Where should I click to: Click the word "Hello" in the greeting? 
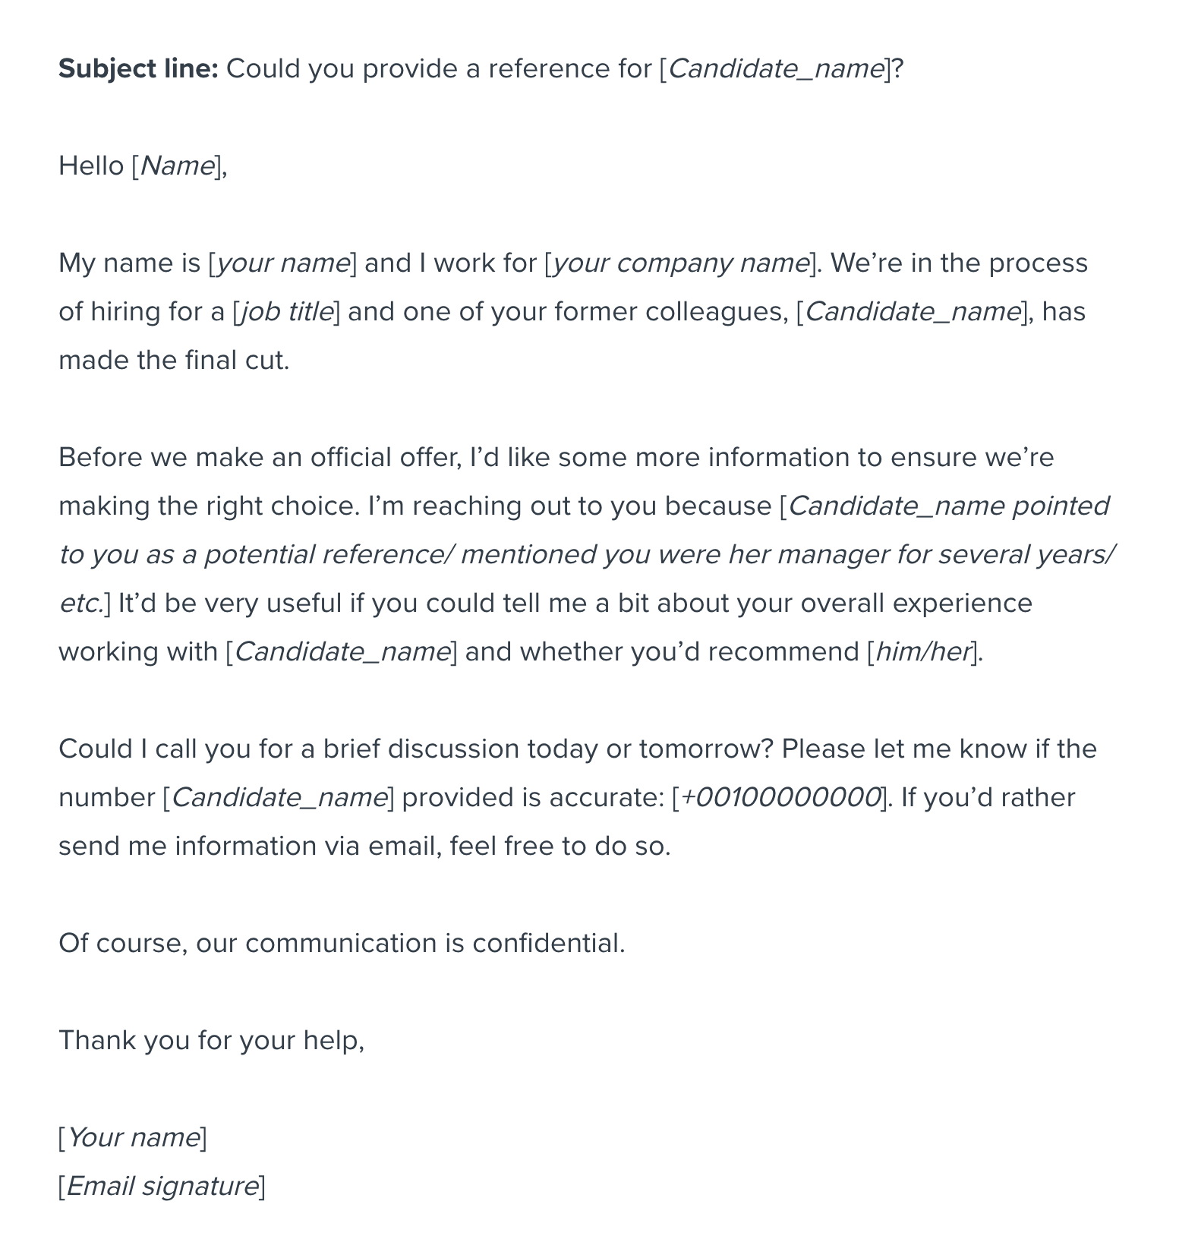(90, 166)
